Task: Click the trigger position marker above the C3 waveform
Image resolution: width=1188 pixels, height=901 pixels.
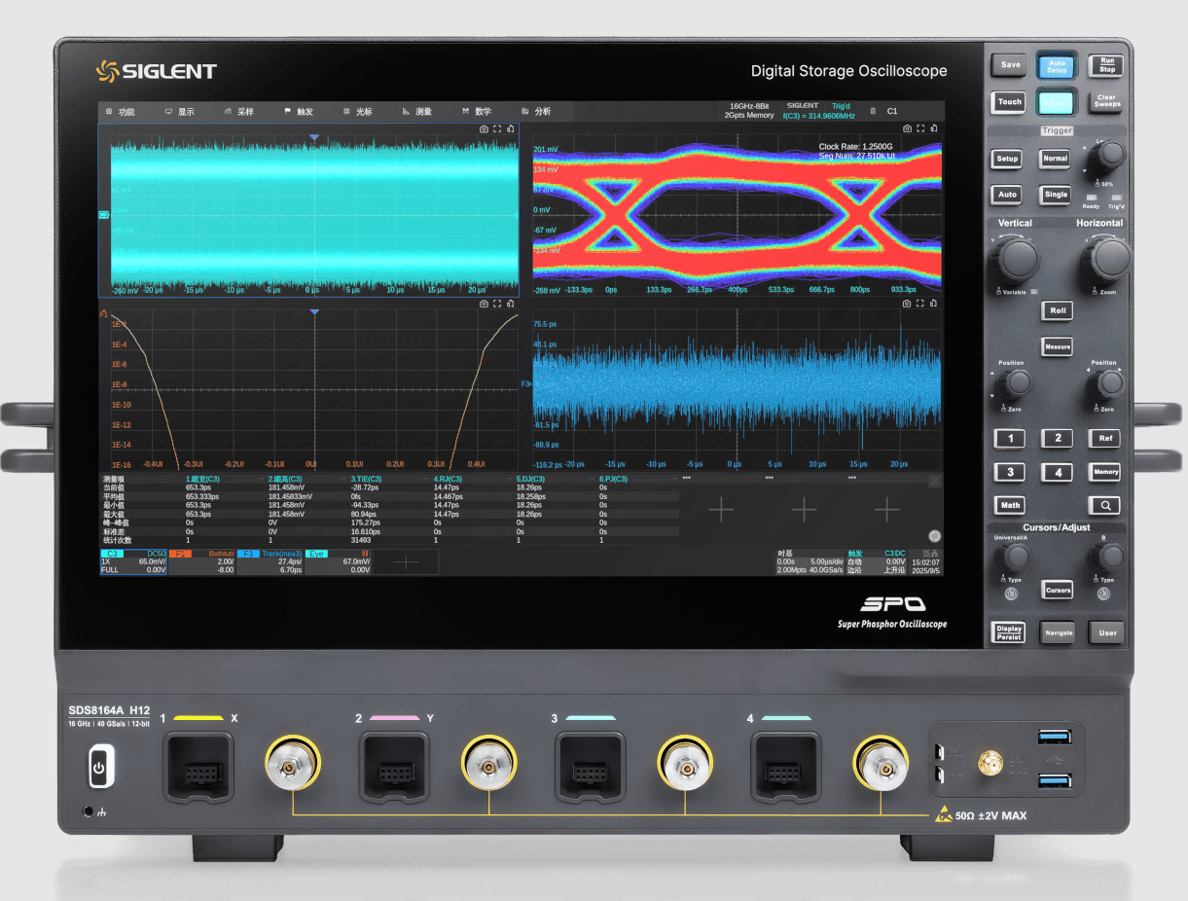Action: 314,139
